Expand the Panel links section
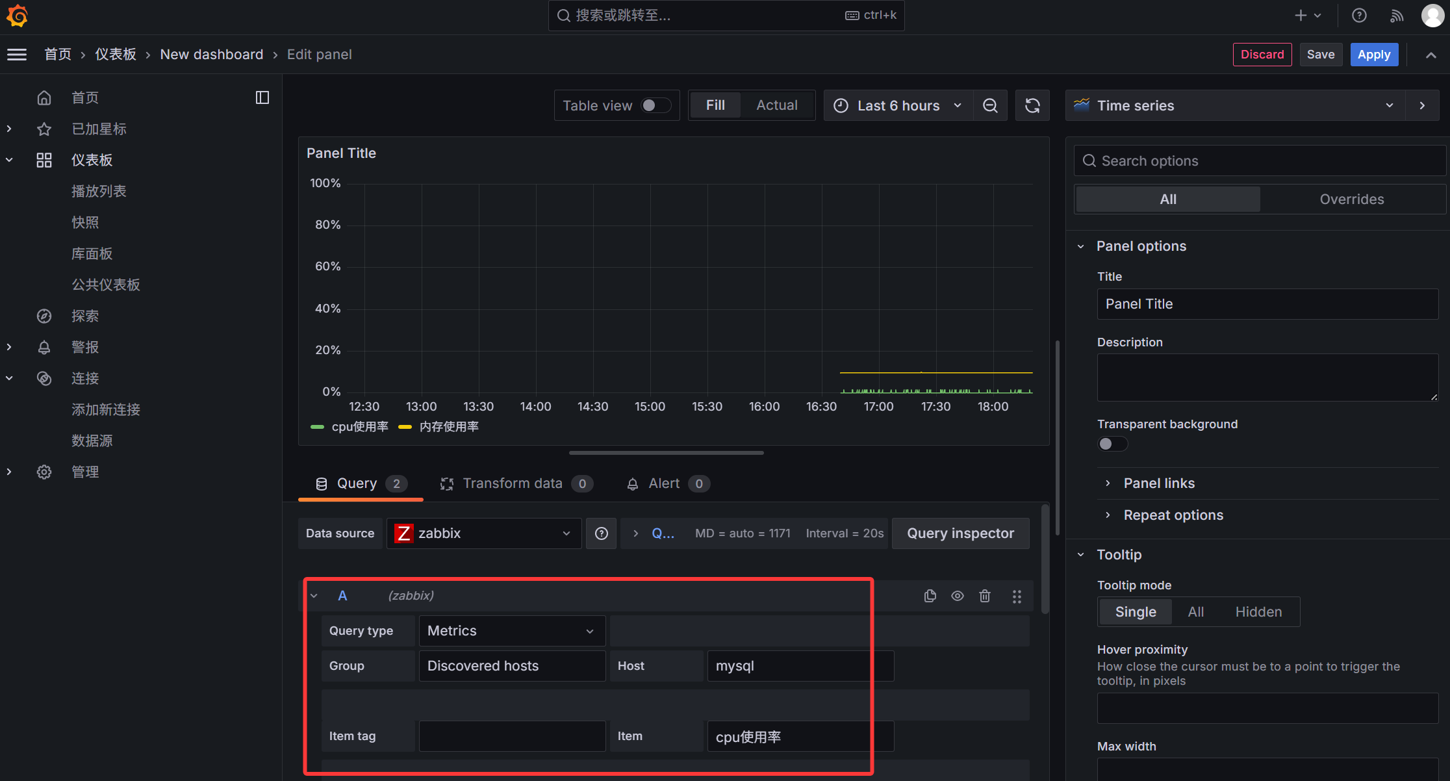This screenshot has height=781, width=1450. [1159, 483]
